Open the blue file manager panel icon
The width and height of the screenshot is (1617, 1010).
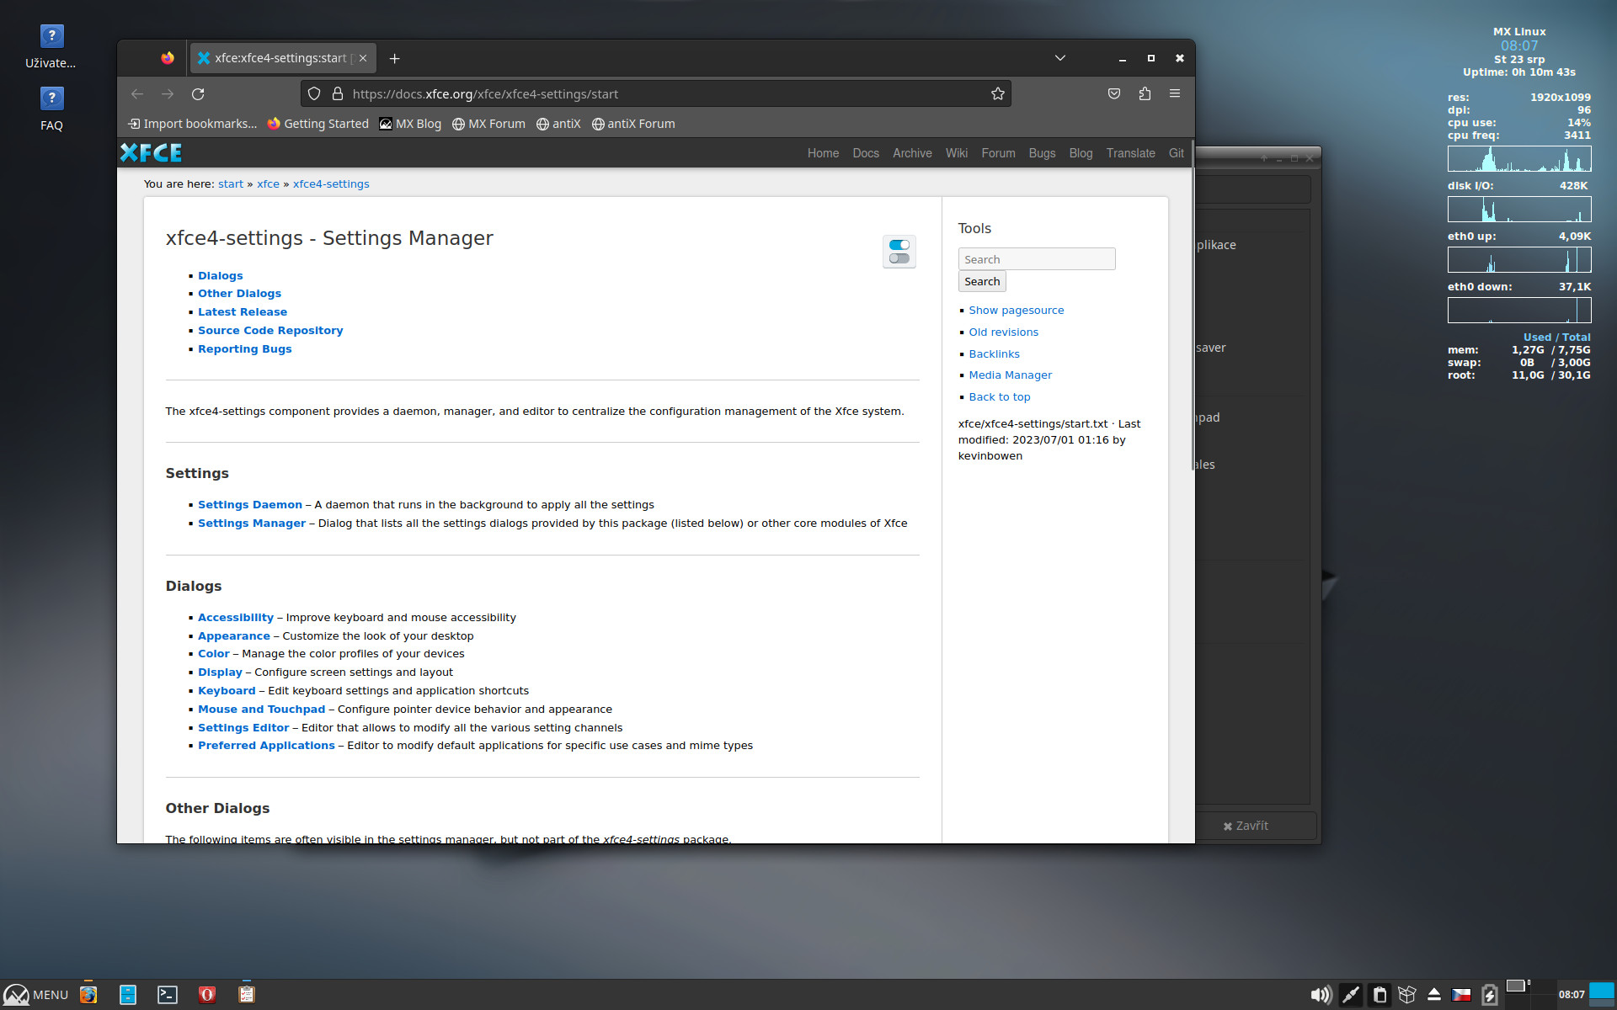[x=128, y=995]
